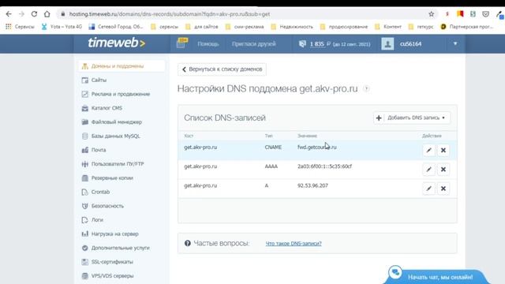This screenshot has width=505, height=284.
Task: Open the Партнерская прог... bookmark
Action: (x=466, y=27)
